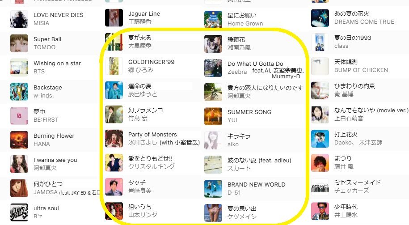The image size is (409, 225).
Task: Click the Jaguar Line album cover
Action: (x=114, y=18)
